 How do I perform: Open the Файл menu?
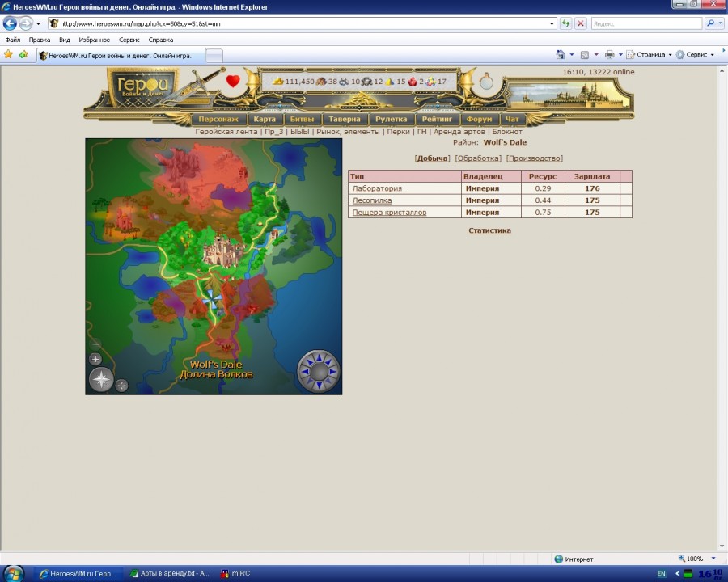[12, 40]
